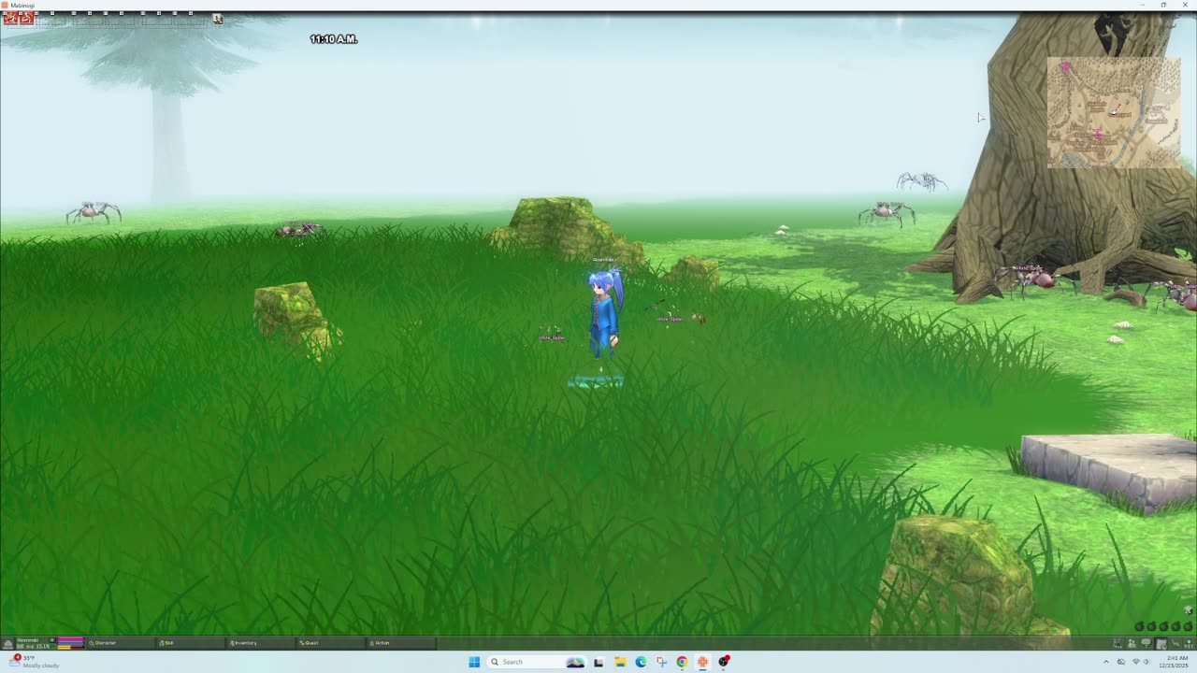The image size is (1197, 673).
Task: Open the Quest menu tab
Action: (330, 643)
